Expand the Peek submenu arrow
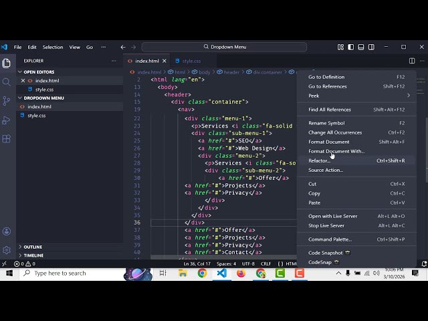Screen dimensions: 428x321 click(409, 96)
